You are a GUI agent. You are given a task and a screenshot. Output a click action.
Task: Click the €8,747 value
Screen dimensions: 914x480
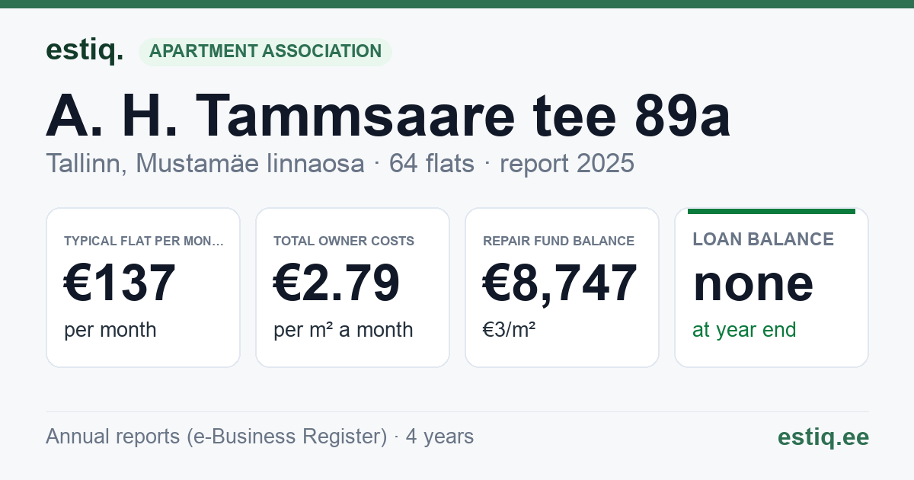point(560,283)
